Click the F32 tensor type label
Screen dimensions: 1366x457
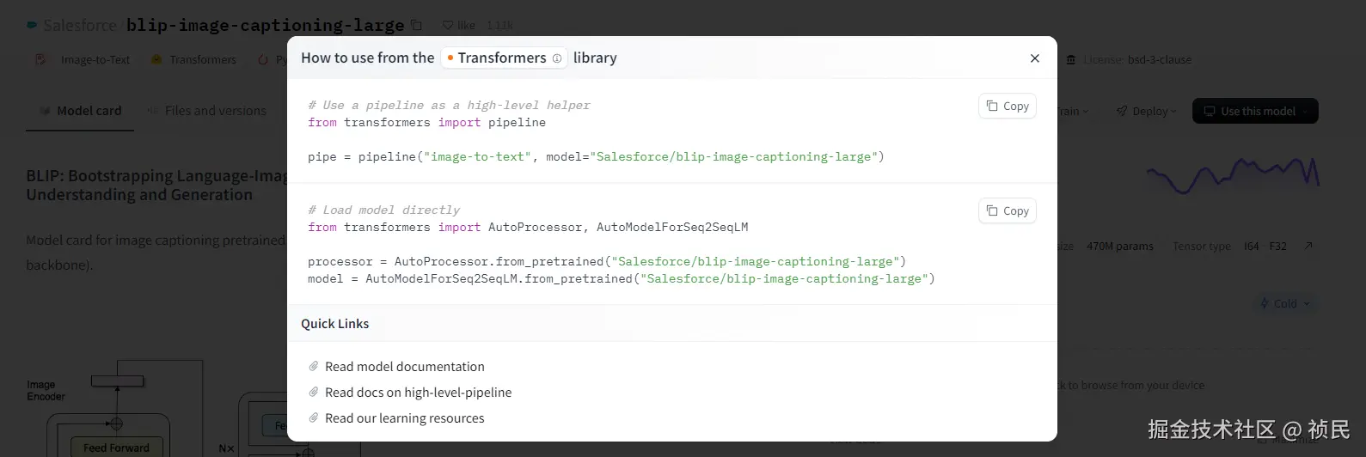[1278, 246]
